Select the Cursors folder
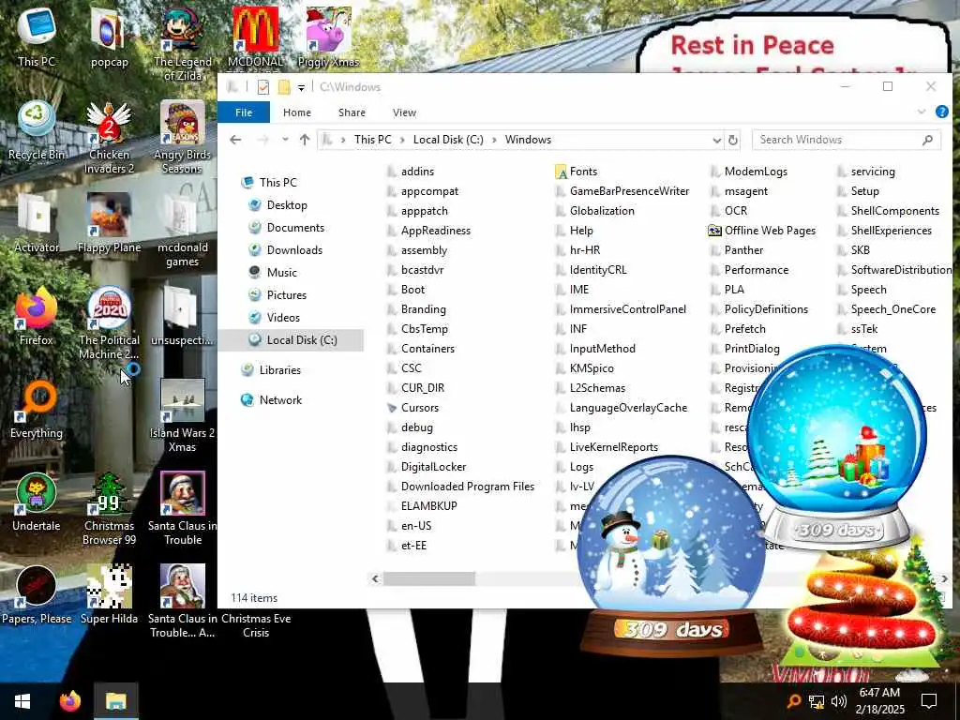 point(413,408)
